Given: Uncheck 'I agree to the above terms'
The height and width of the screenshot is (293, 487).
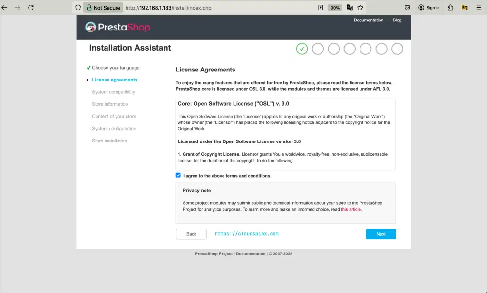Looking at the screenshot, I should tap(178, 175).
